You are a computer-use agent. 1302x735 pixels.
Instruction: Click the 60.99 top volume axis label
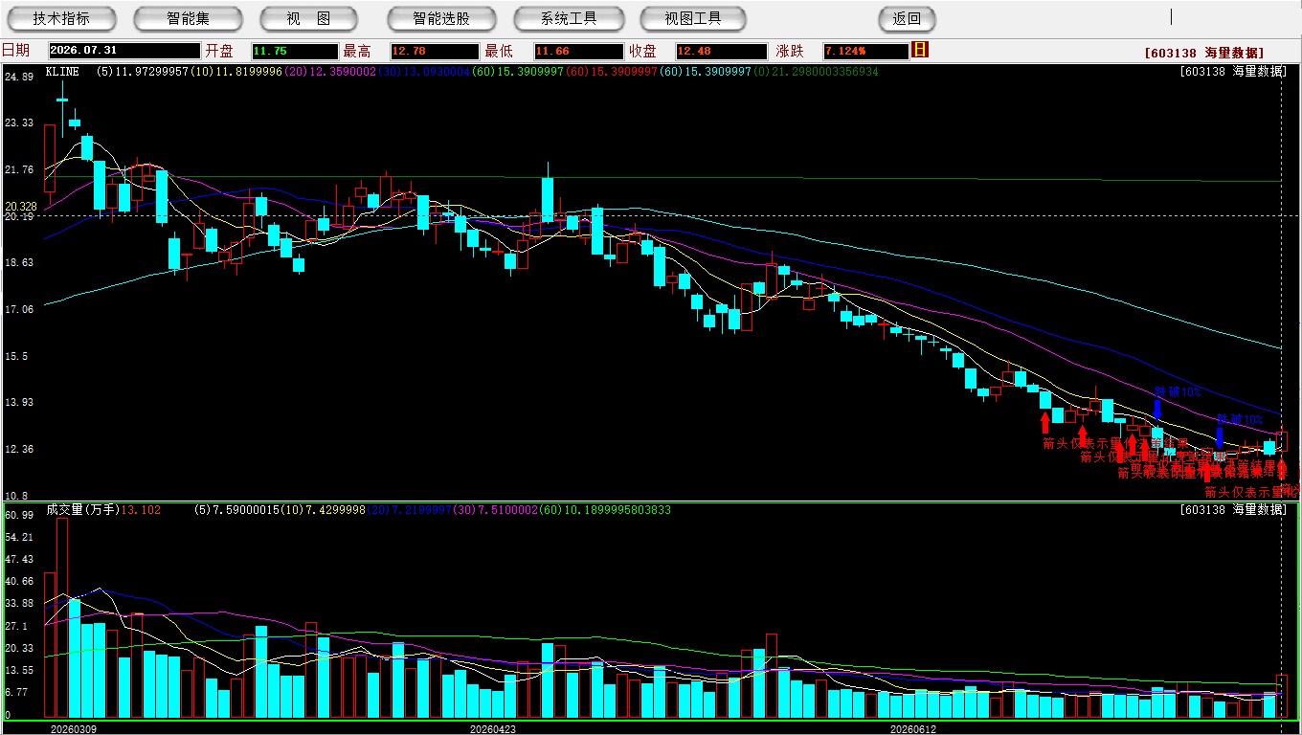(x=19, y=515)
